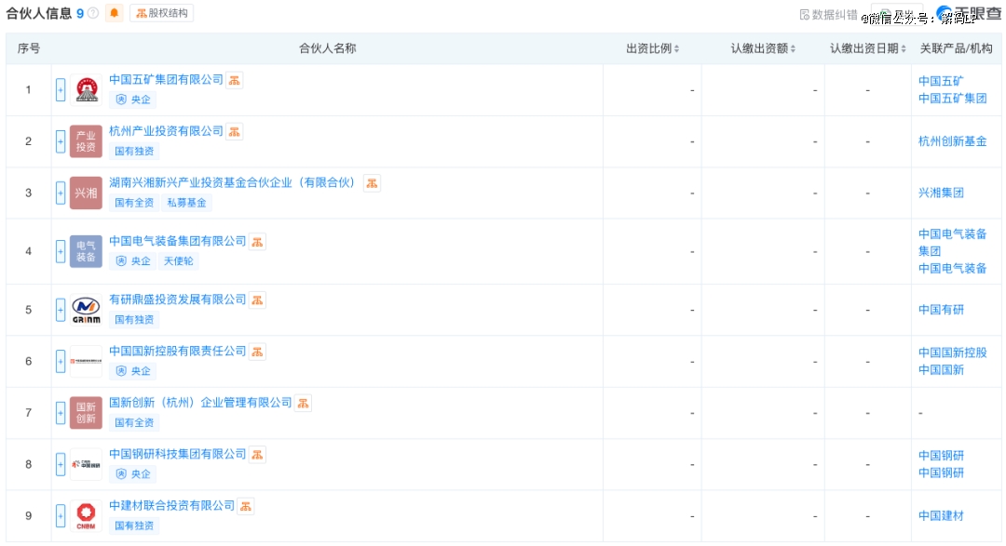Sort by 认缴出资额 column

tap(763, 48)
